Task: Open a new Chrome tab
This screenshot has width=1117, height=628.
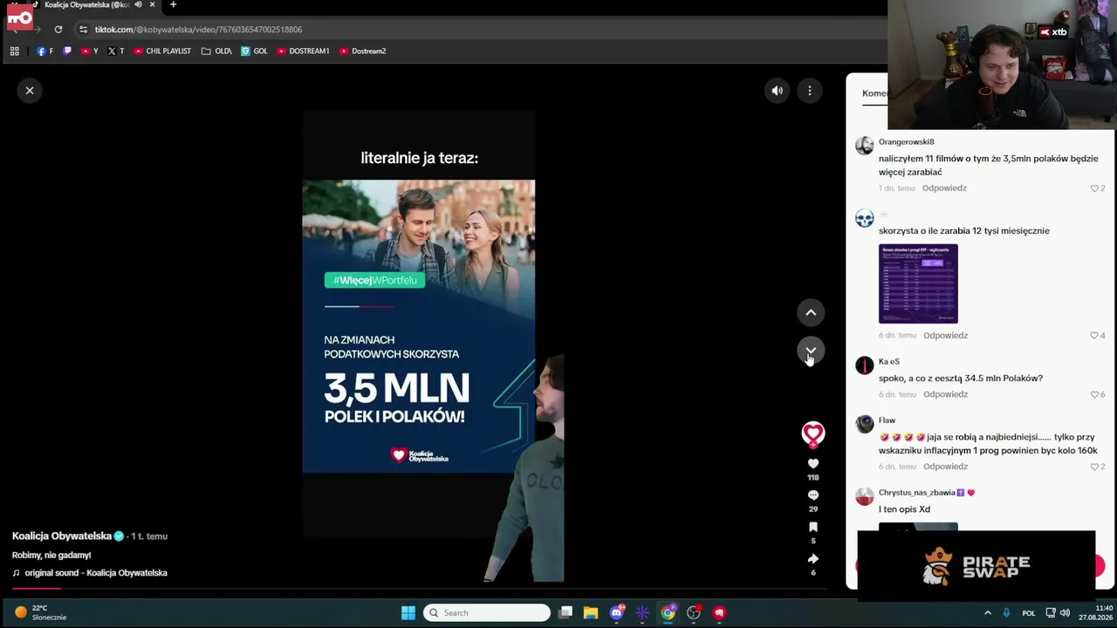Action: tap(173, 5)
